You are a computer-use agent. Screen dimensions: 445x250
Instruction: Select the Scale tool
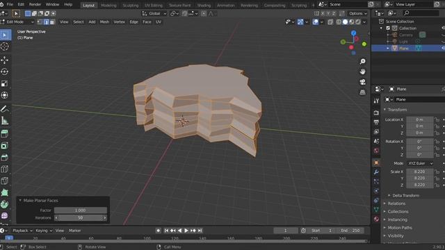[x=5, y=83]
